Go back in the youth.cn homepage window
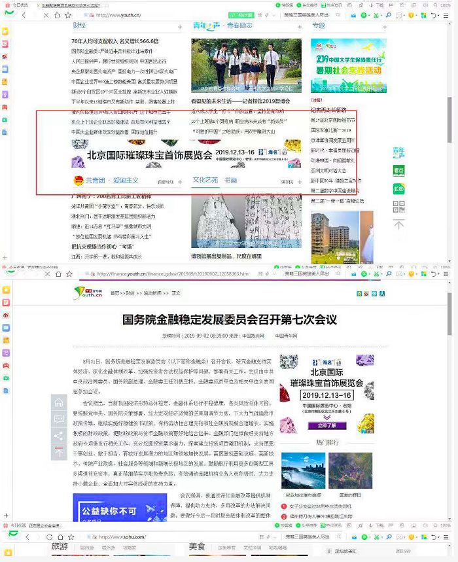Screen dimensions: 458x562 [x=24, y=16]
